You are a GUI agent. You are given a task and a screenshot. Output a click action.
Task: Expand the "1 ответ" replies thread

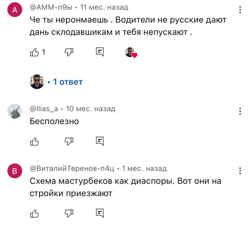pyautogui.click(x=68, y=82)
